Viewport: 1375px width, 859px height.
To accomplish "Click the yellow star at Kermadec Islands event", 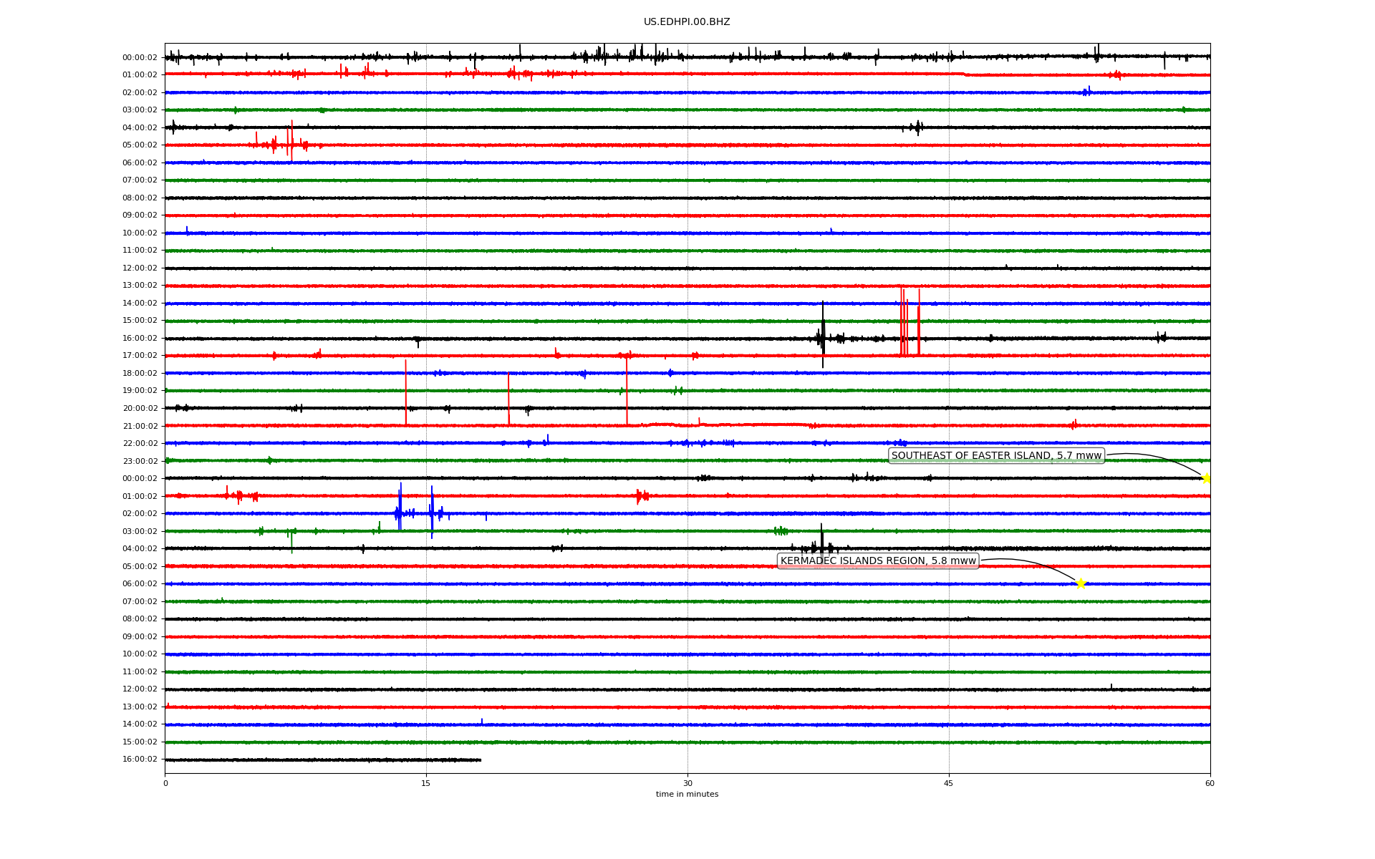I will coord(1081,583).
